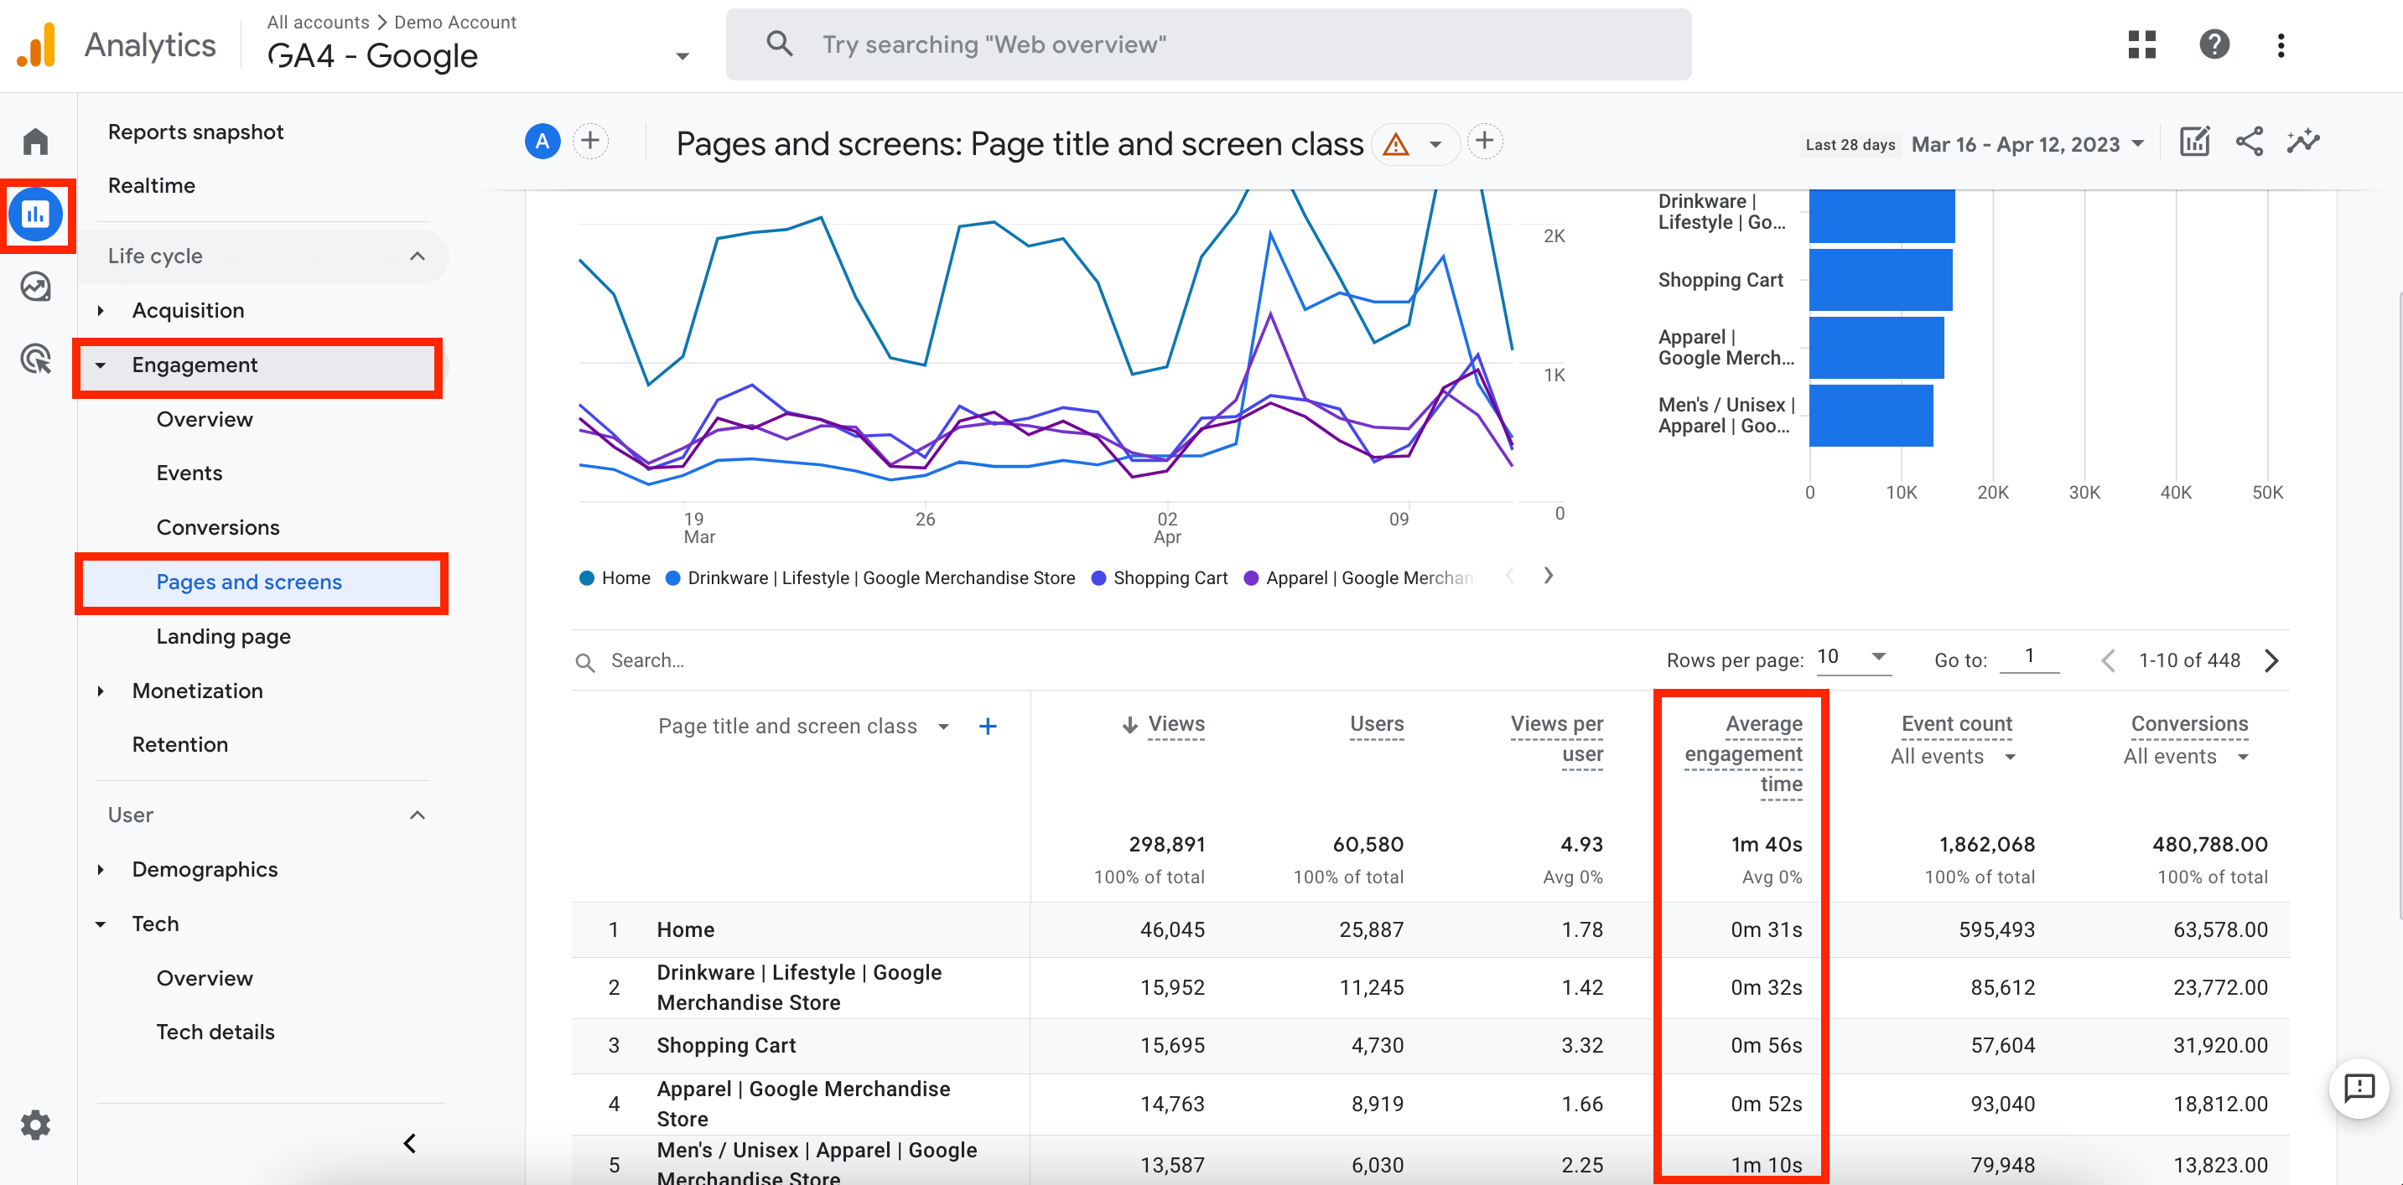Add a comparison with the plus button
Viewport: 2403px width, 1185px height.
point(590,141)
